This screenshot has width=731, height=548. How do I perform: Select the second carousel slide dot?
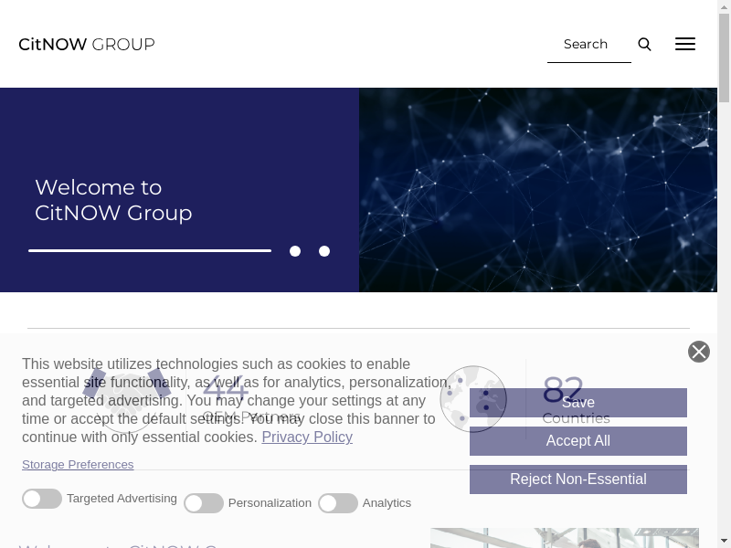(x=295, y=251)
